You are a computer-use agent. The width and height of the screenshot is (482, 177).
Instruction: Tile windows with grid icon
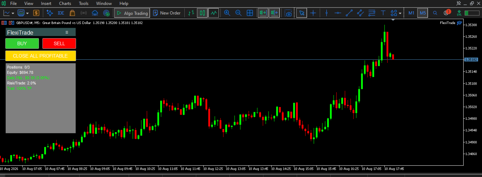coord(250,13)
